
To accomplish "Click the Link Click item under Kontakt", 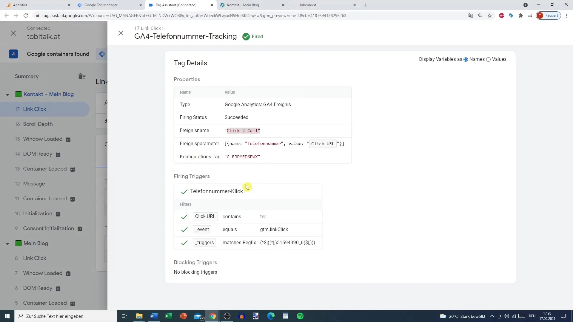I will [35, 109].
